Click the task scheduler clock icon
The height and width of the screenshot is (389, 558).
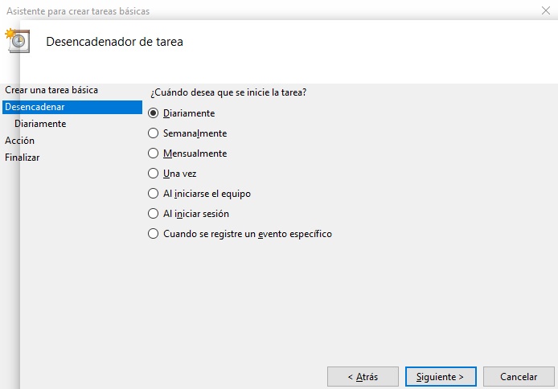18,41
